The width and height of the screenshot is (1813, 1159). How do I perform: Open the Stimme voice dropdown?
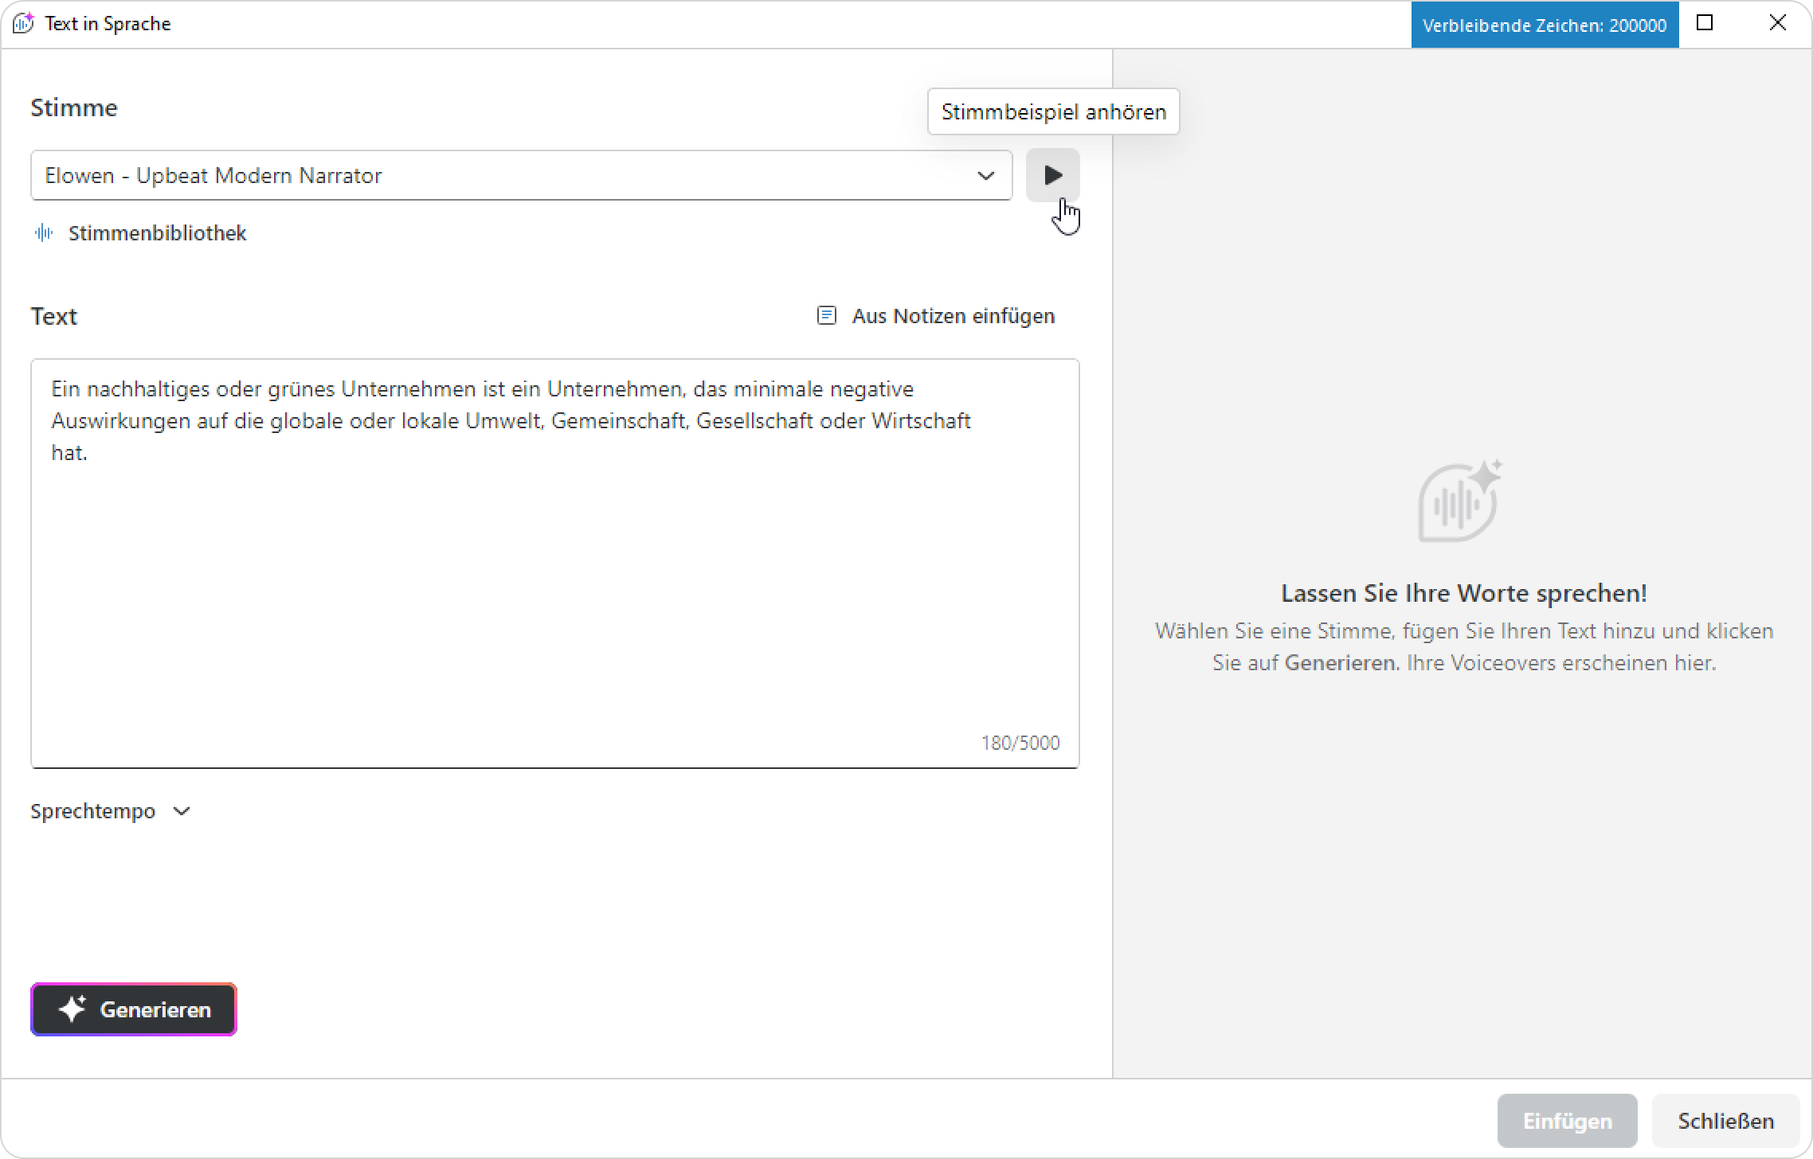[521, 175]
